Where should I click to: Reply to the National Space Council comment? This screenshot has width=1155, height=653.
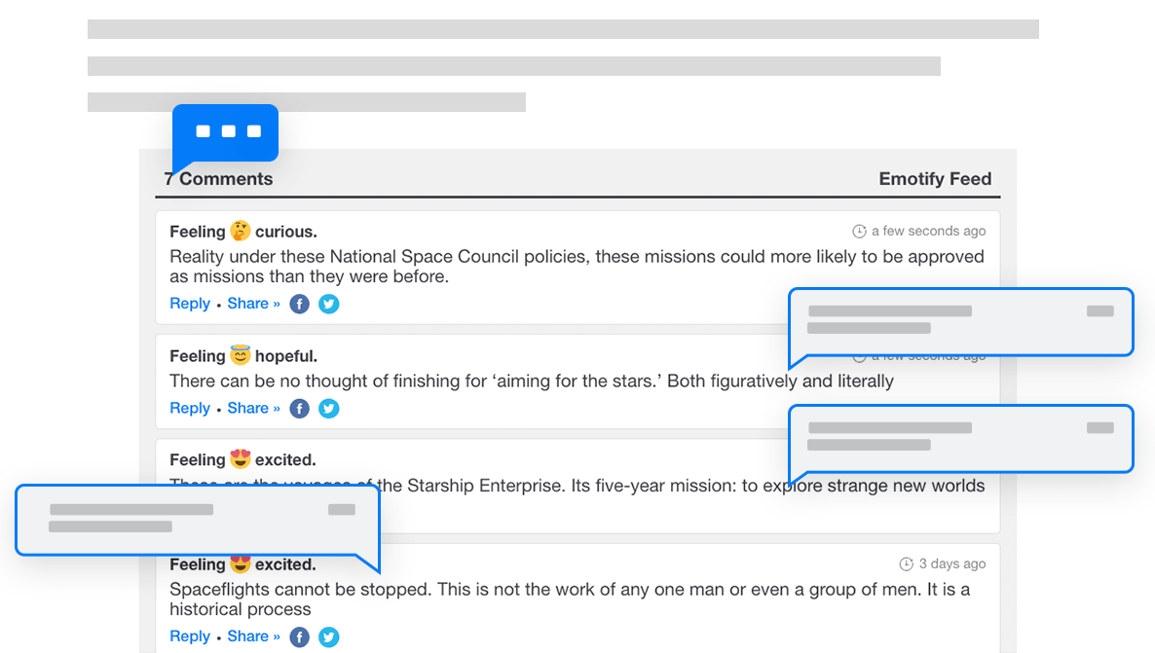coord(190,304)
